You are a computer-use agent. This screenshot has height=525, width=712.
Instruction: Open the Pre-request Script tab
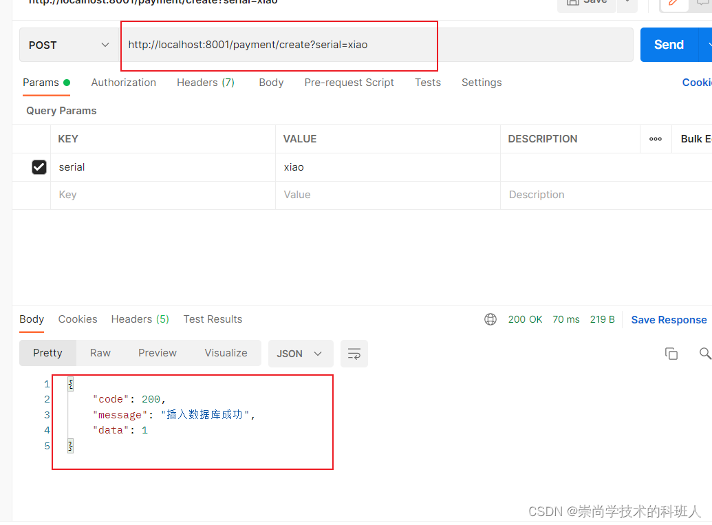click(349, 83)
